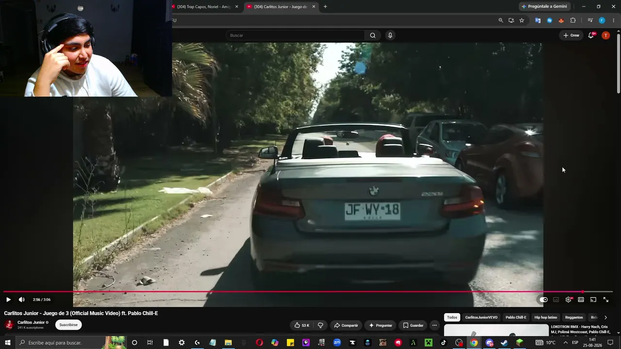Open Twitch from the taskbar

coord(306,343)
